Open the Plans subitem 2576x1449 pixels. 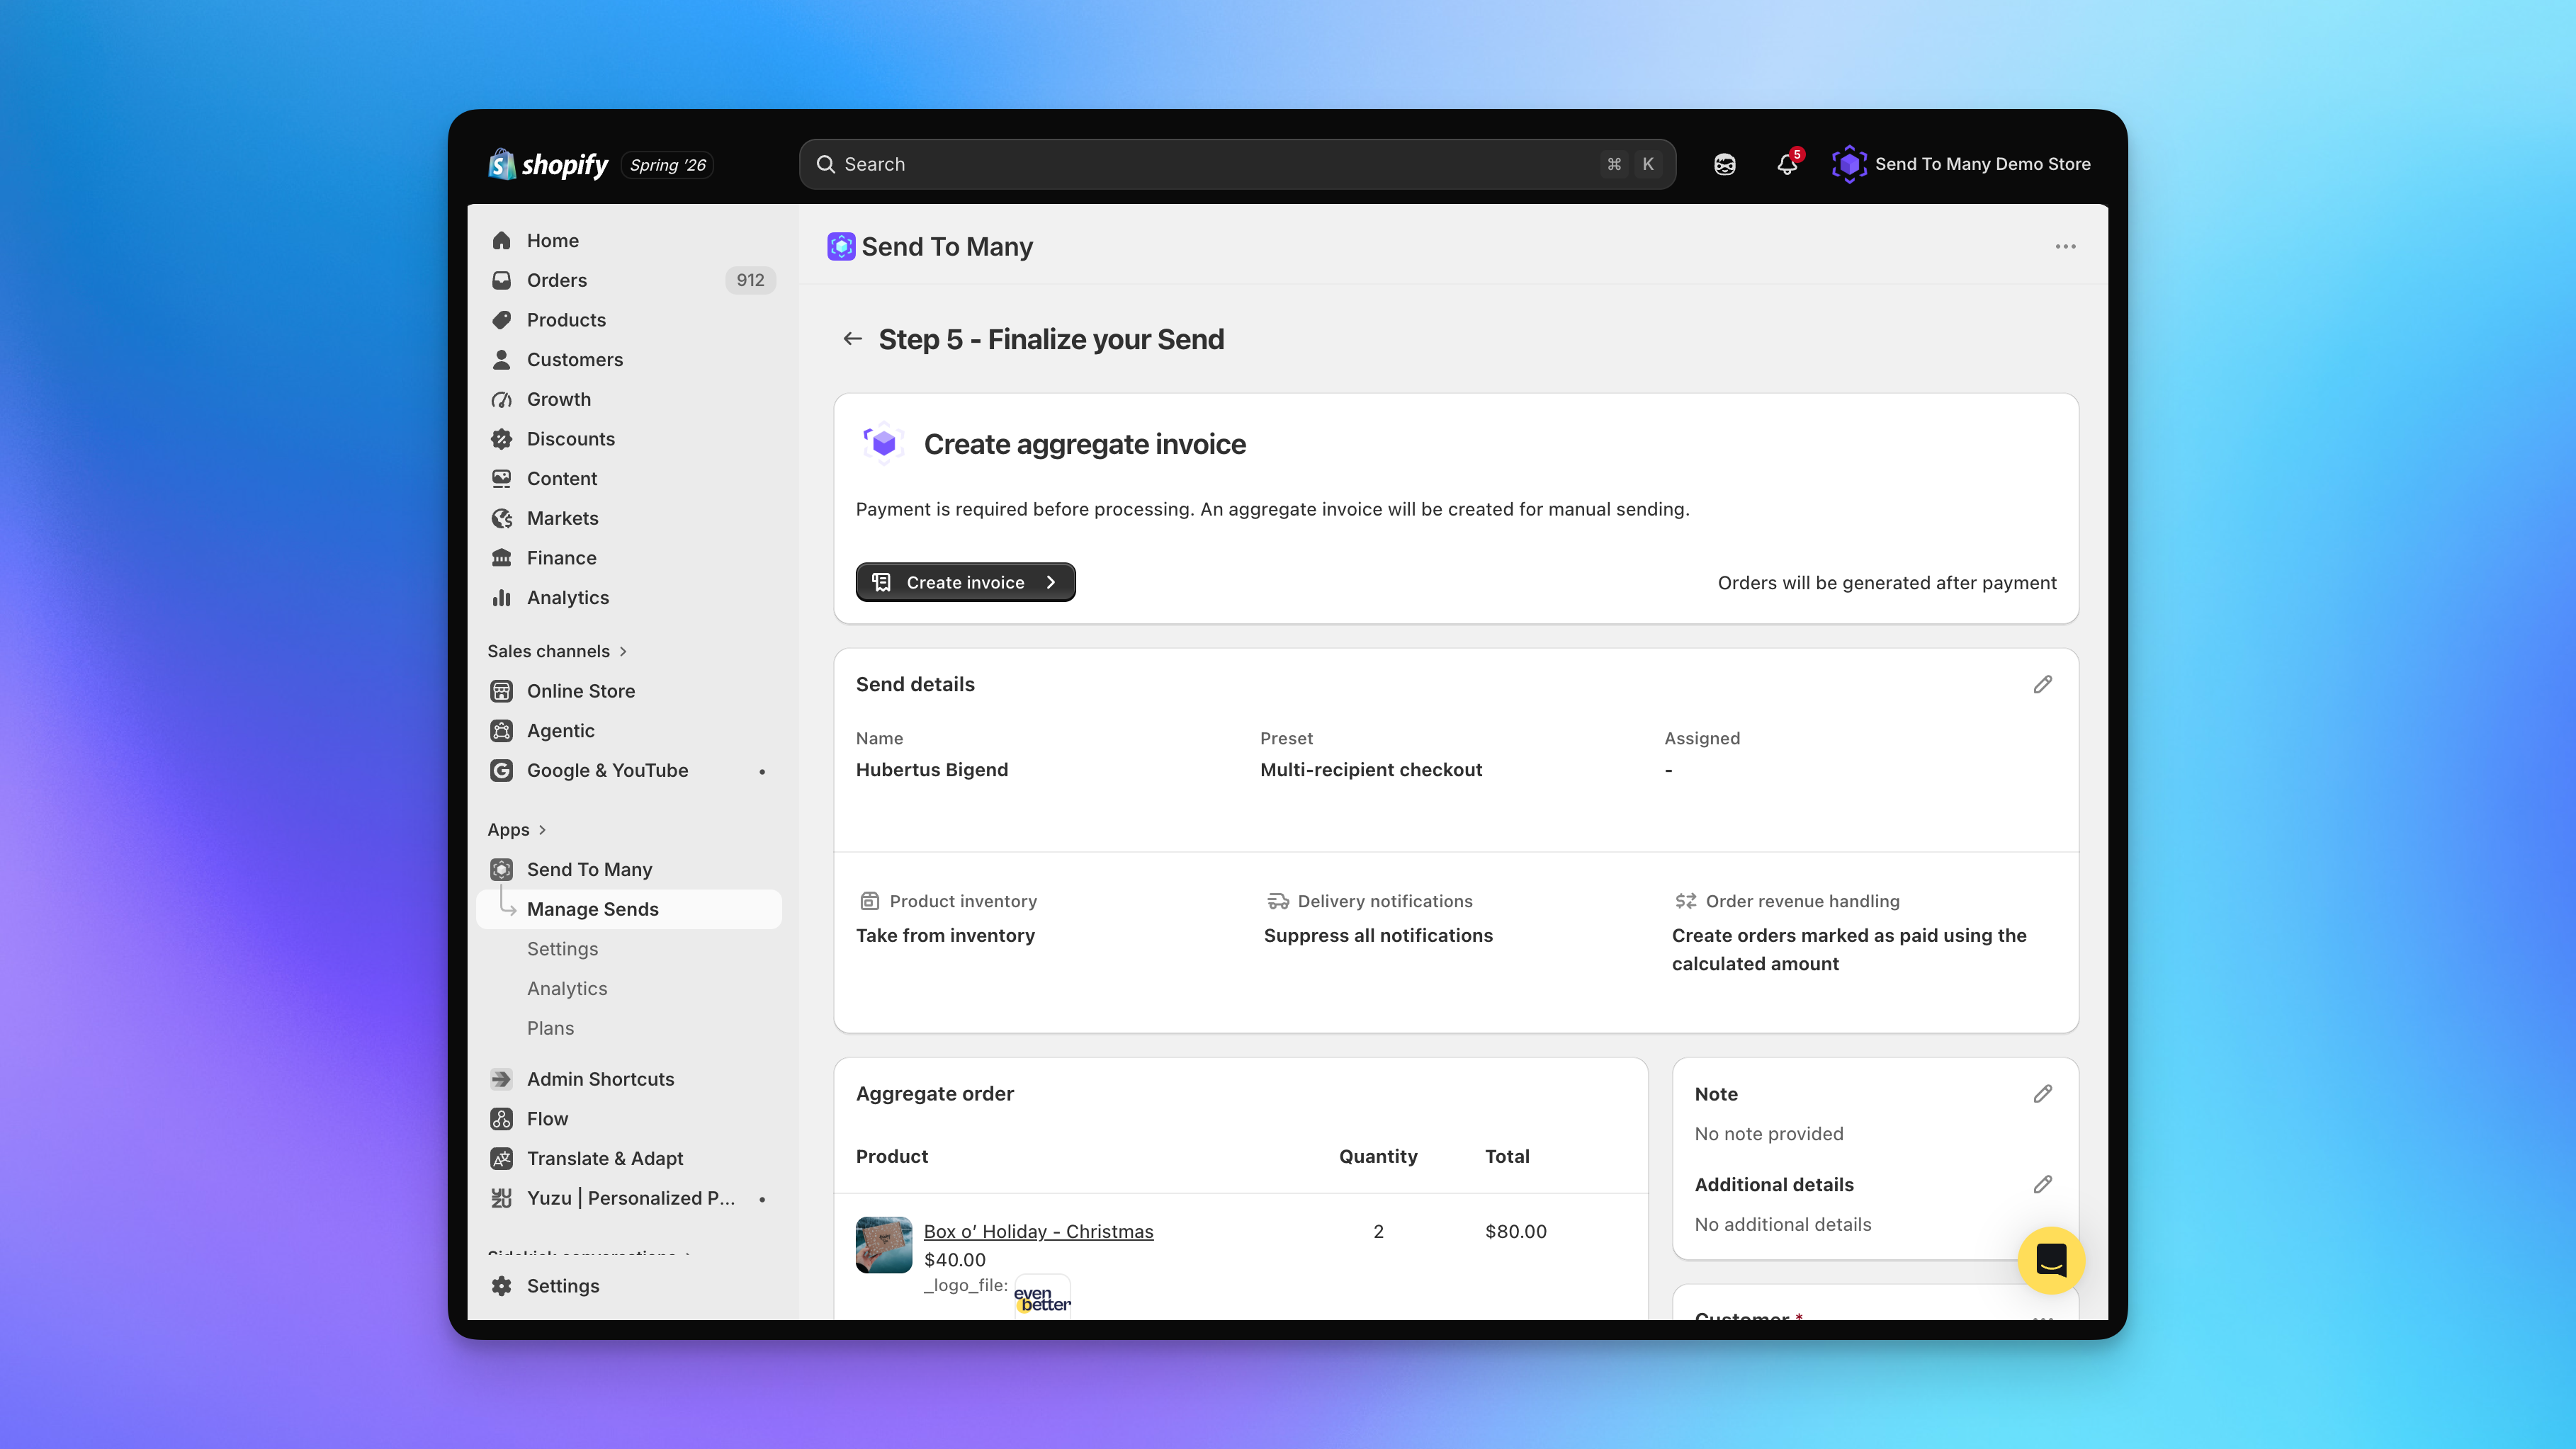click(550, 1028)
